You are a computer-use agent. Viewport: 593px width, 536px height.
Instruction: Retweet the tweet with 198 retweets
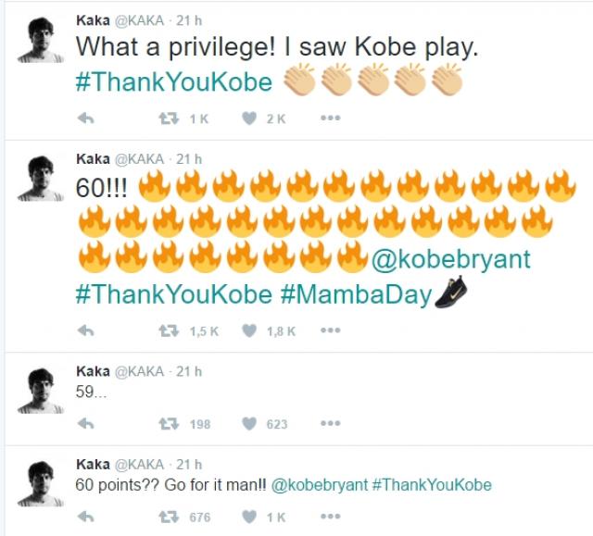[170, 424]
